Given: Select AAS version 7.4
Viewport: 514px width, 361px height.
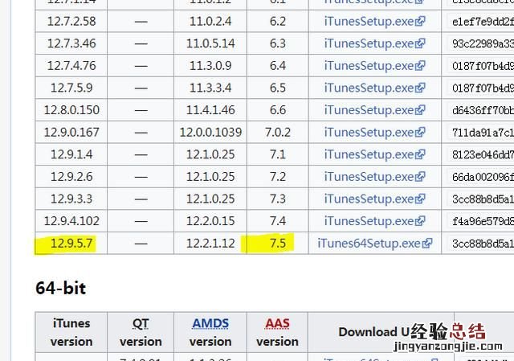Looking at the screenshot, I should pos(278,221).
